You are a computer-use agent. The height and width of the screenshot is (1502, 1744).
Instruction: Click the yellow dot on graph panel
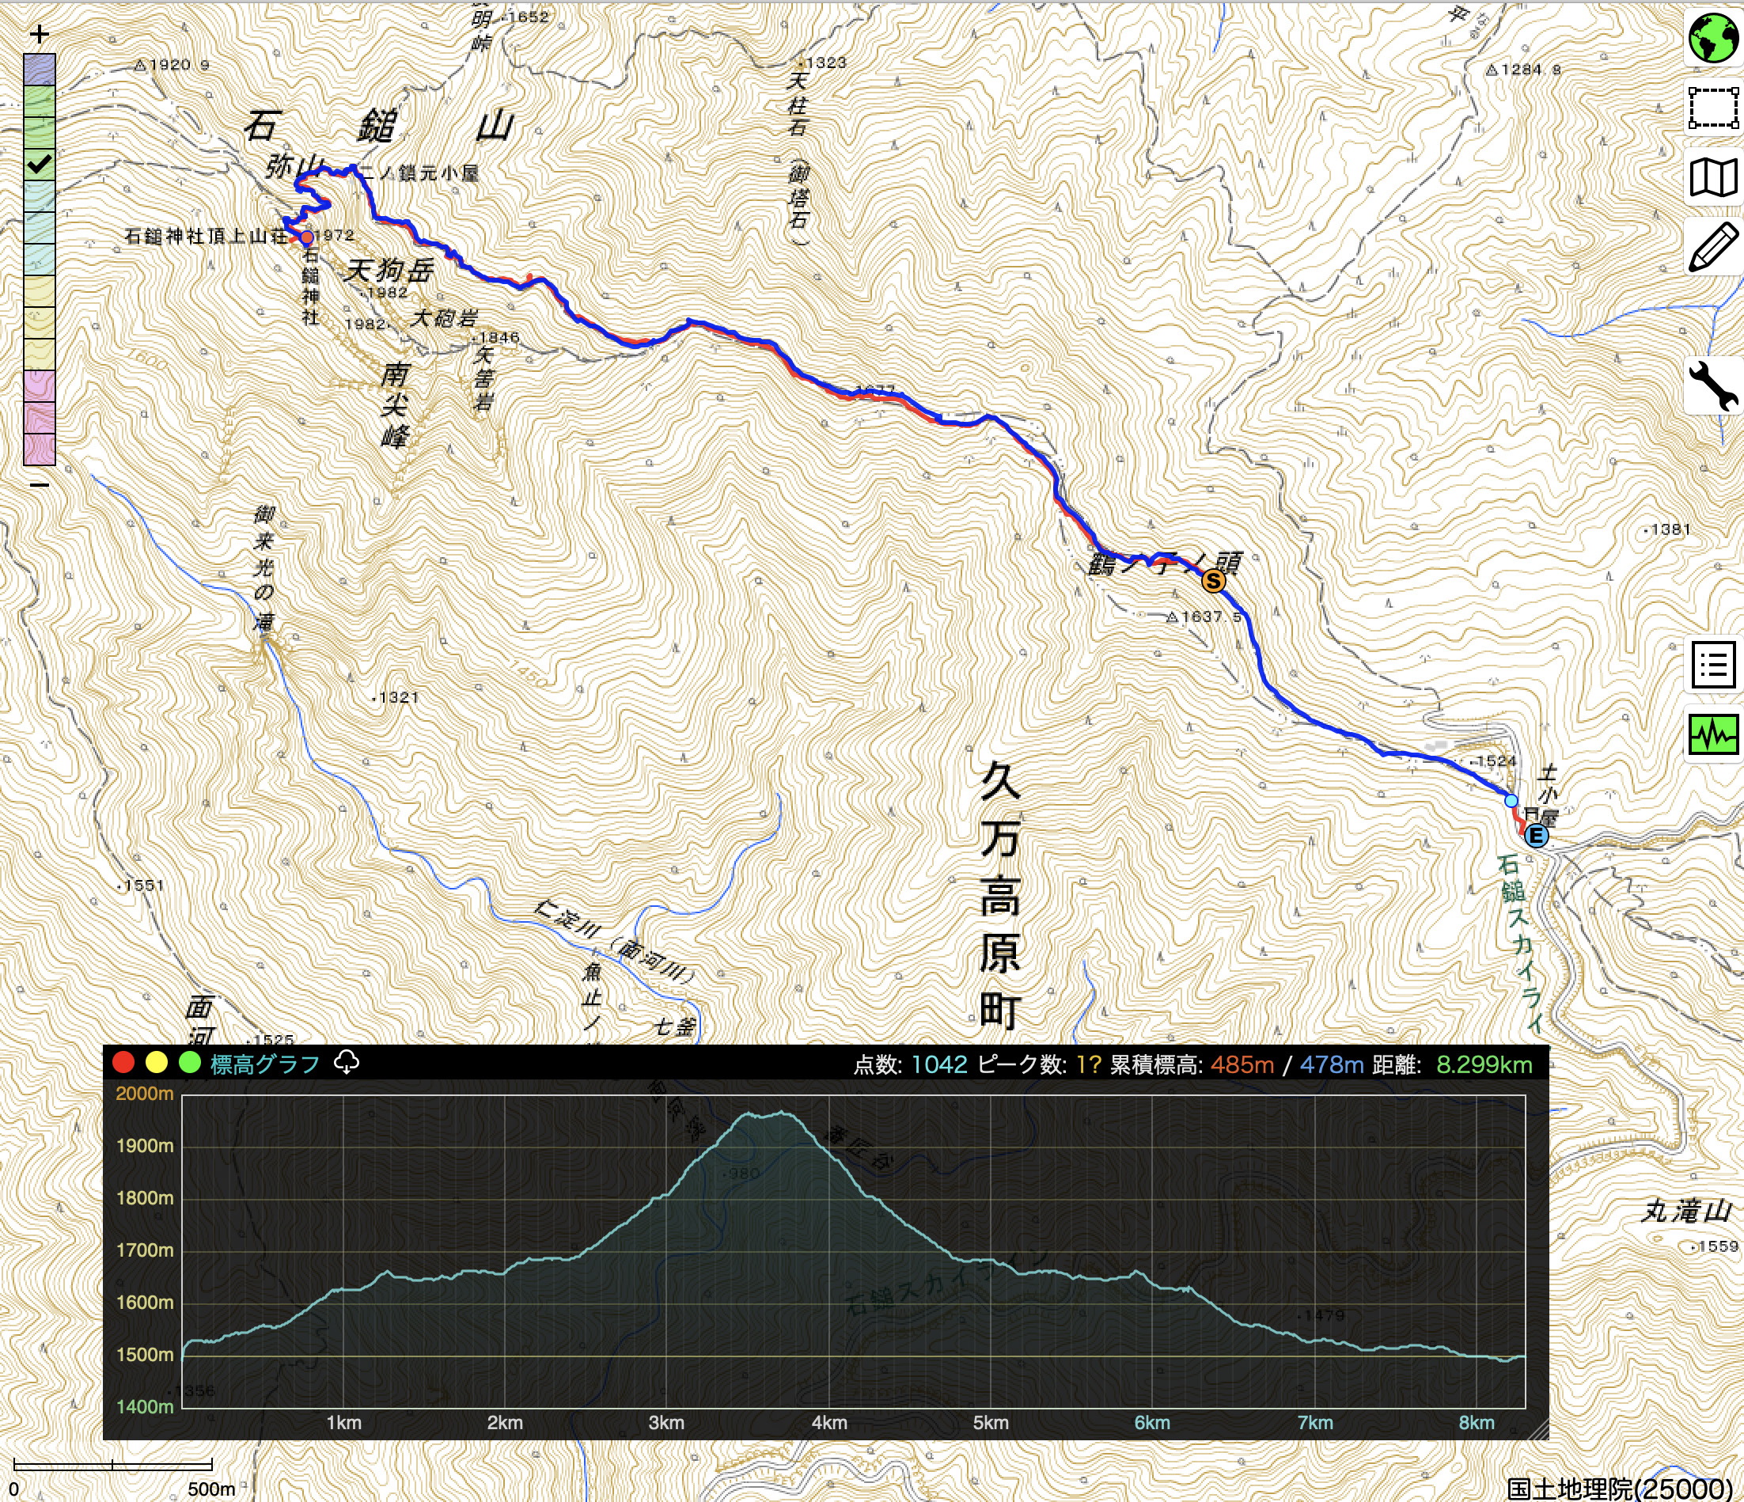pos(157,1063)
